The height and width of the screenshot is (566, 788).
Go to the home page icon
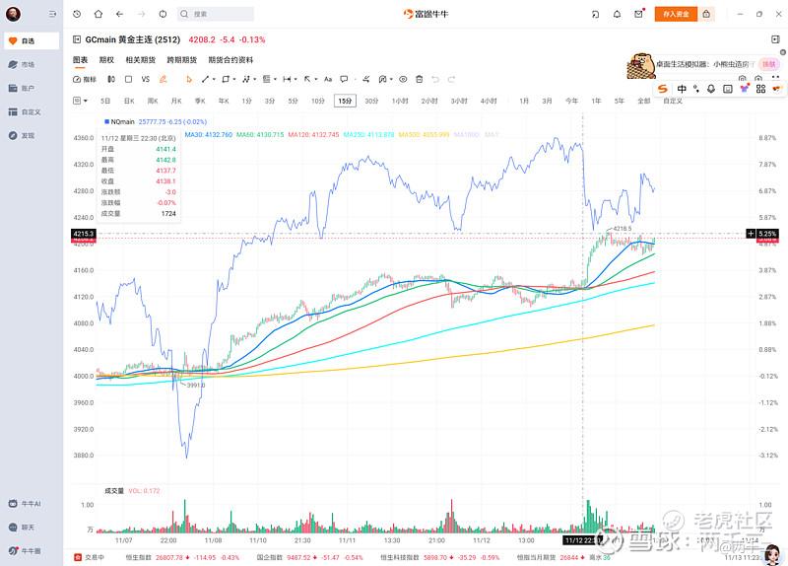tap(98, 14)
